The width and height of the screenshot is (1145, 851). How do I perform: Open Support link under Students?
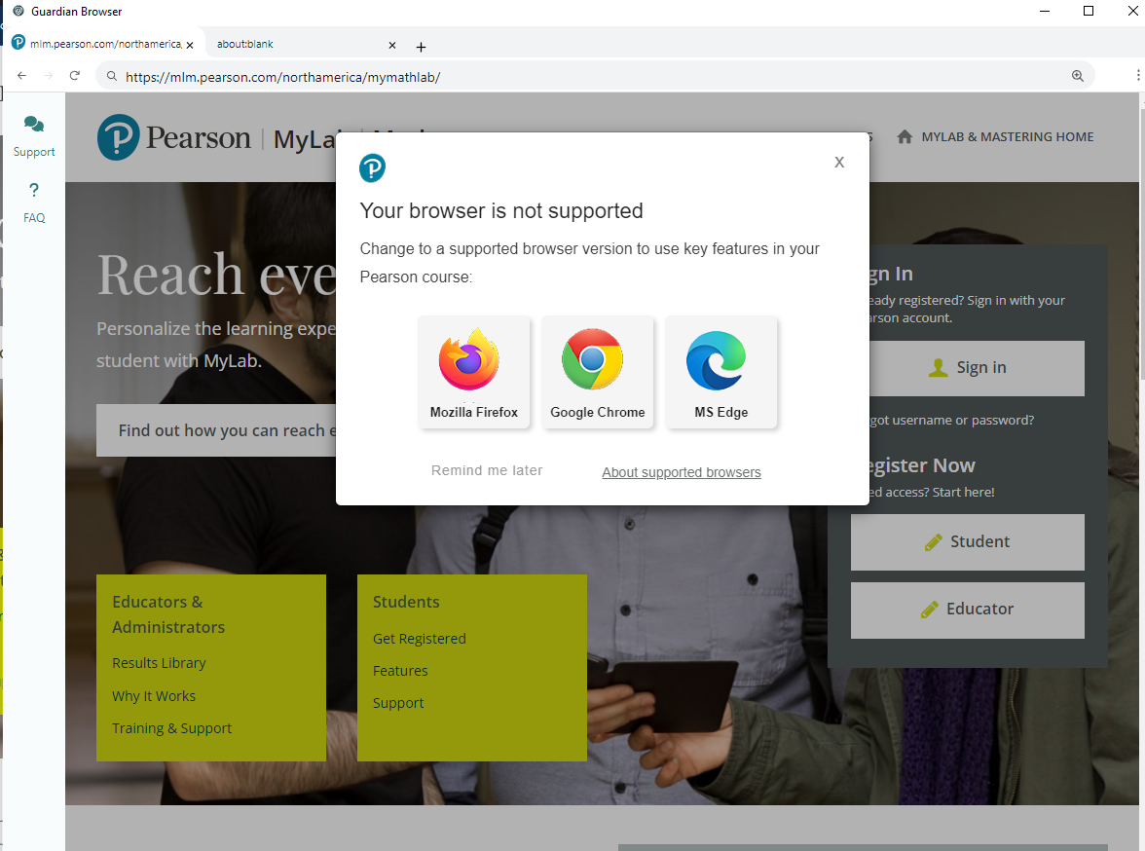398,703
